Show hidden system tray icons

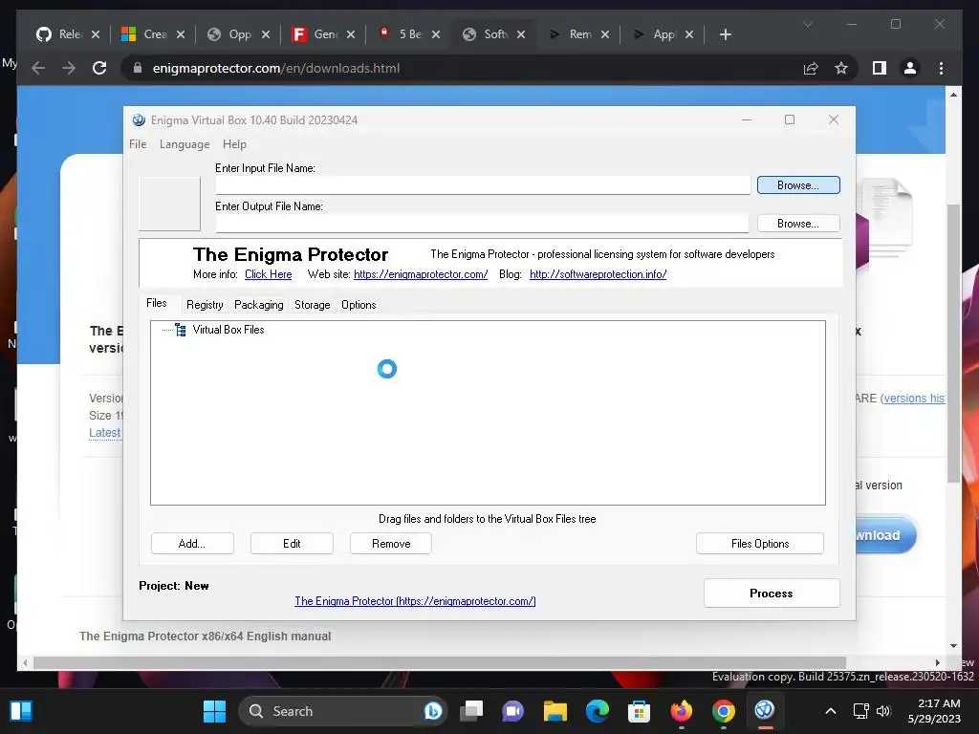click(x=831, y=711)
